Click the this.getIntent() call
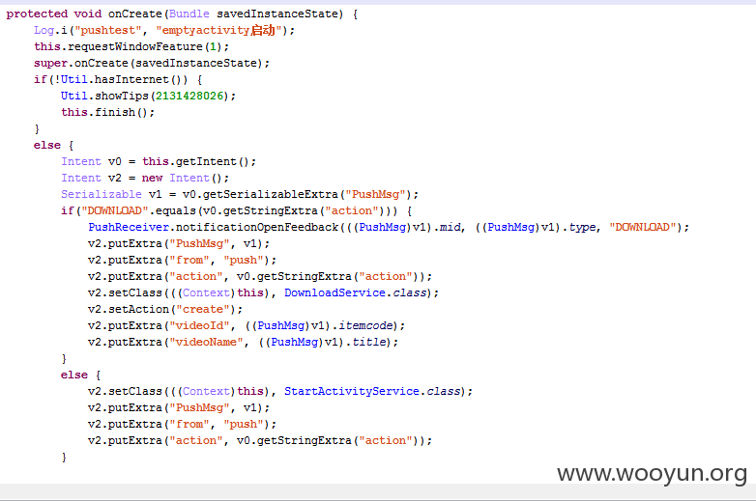 199,162
